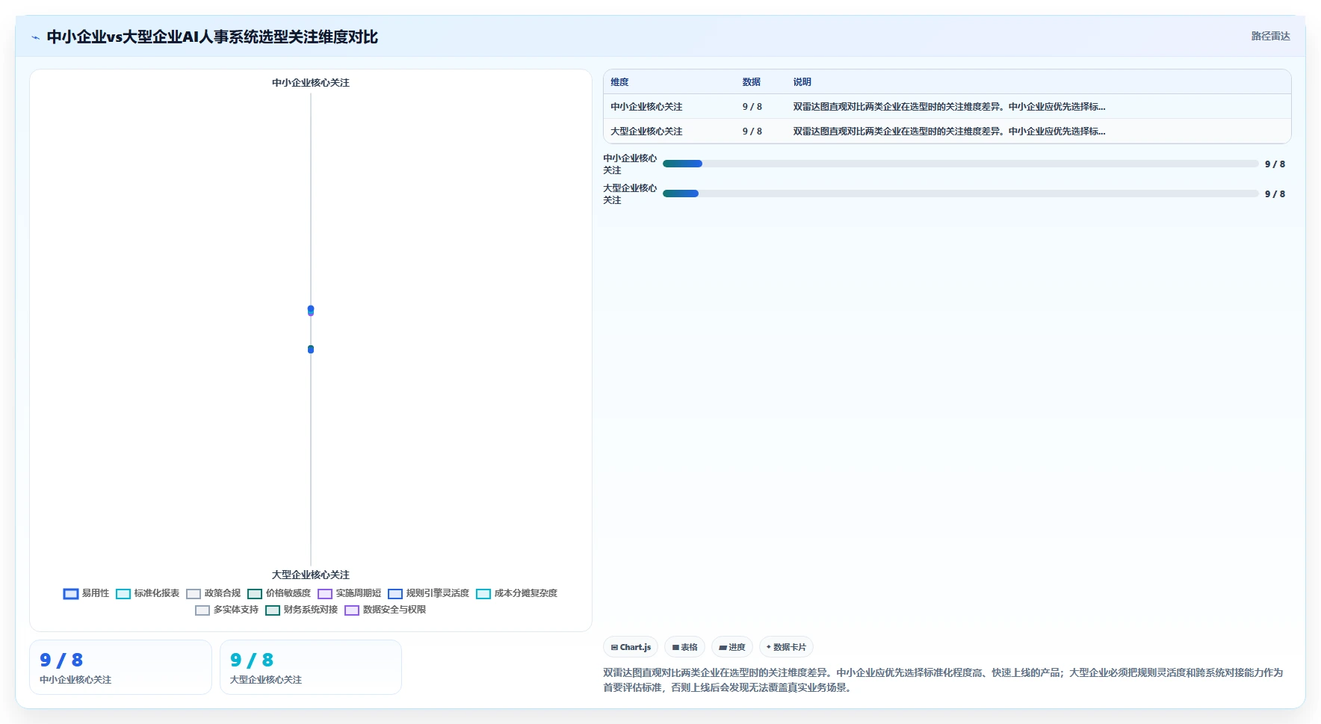
Task: Click the 中小企业核心关注 progress bar
Action: pos(960,164)
